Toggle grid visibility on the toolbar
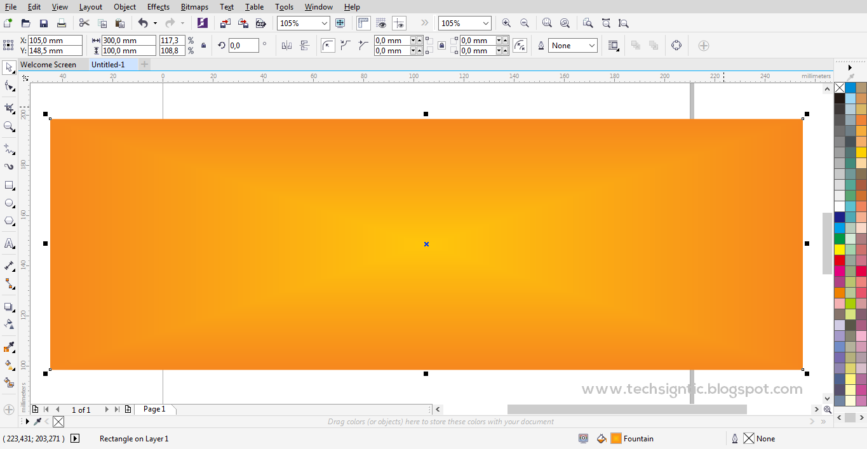Viewport: 867px width, 449px height. [381, 23]
